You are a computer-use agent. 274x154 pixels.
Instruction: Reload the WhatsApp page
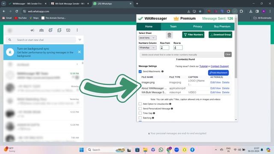[x=17, y=12]
